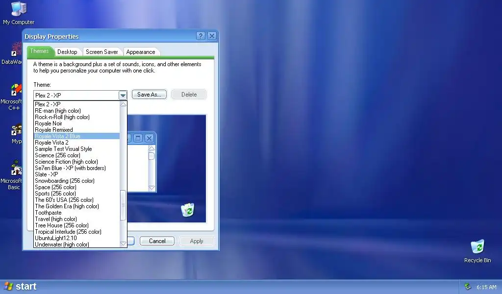Choose The Golden Era (high color) theme
Screen dimensions: 502x294
pyautogui.click(x=77, y=206)
